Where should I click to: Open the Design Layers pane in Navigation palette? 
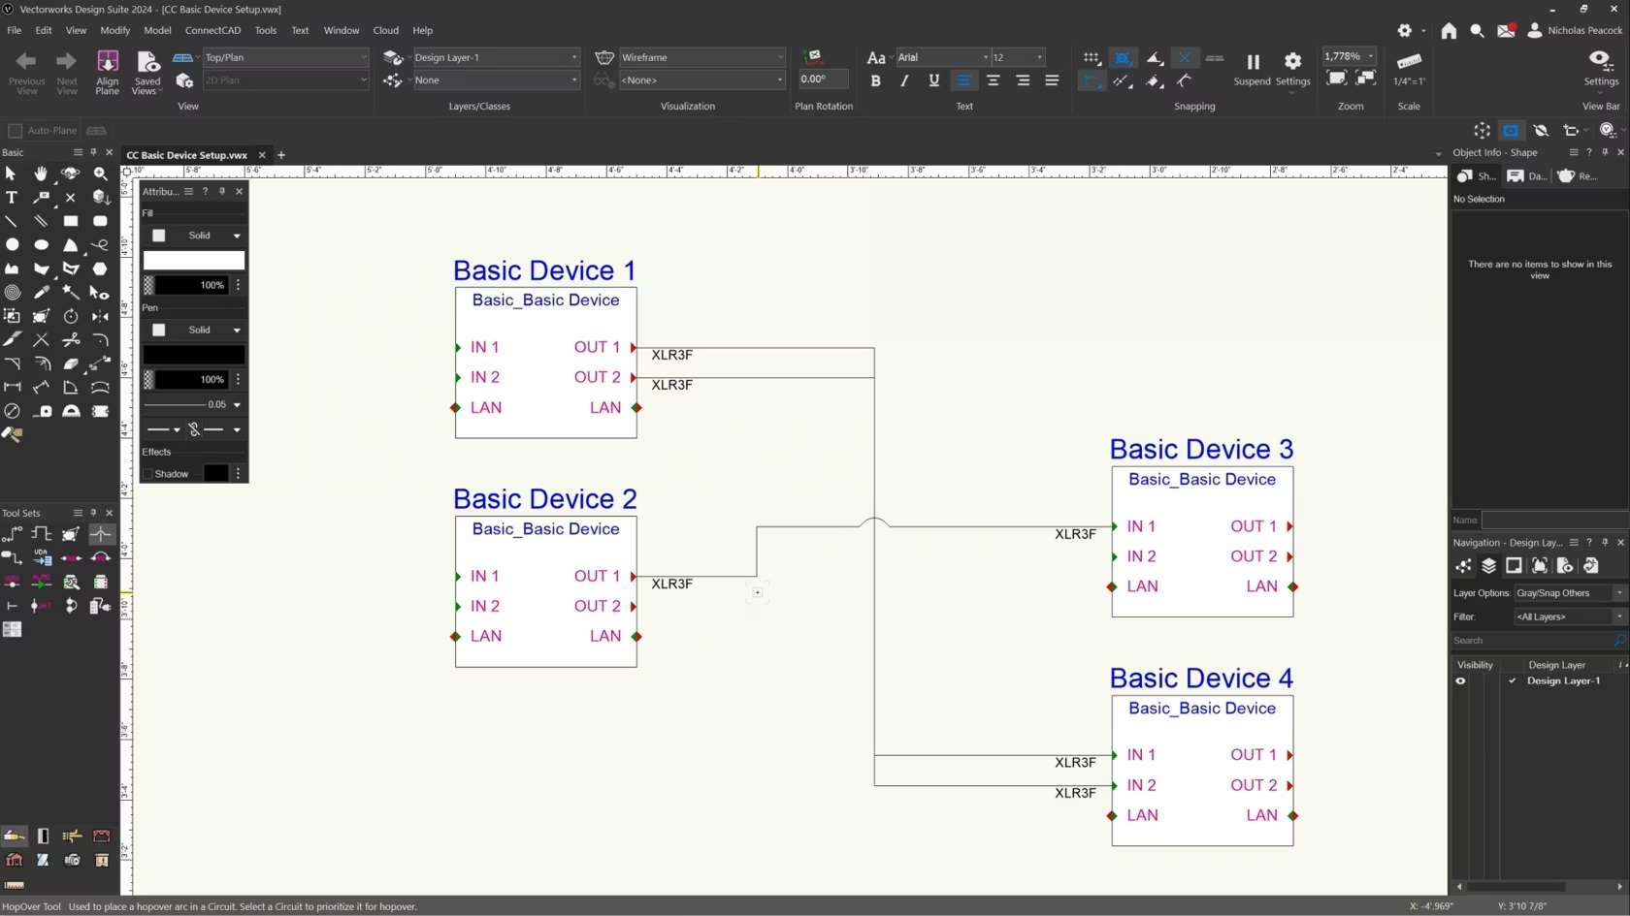(x=1489, y=566)
